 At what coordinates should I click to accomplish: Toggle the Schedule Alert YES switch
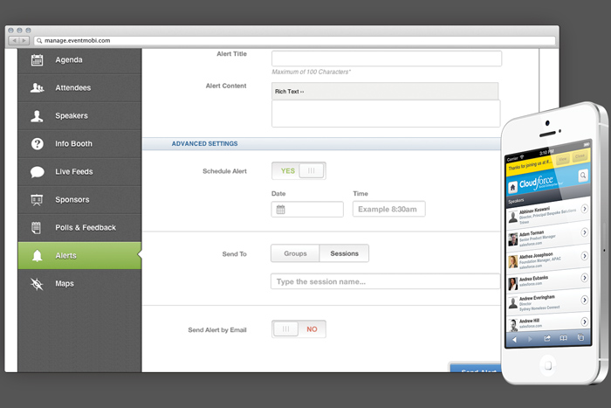[x=299, y=171]
